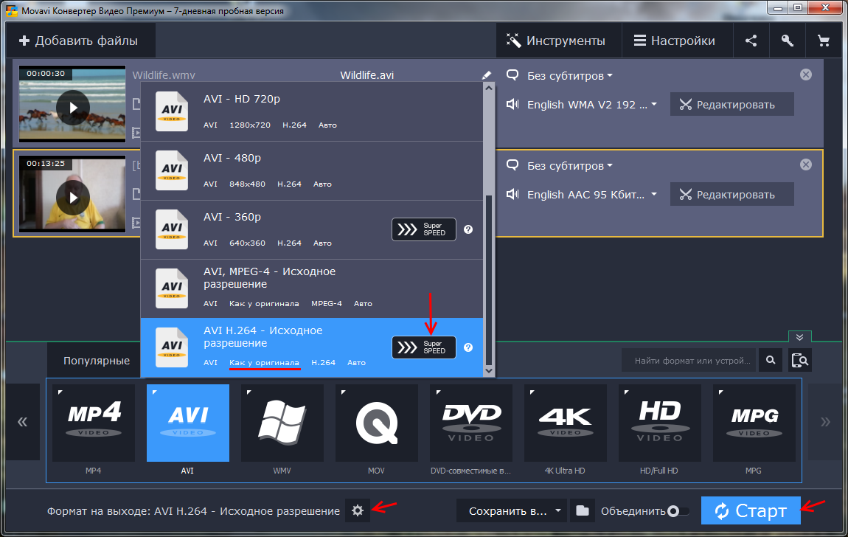Choose AVI - 360p preset
The height and width of the screenshot is (537, 848).
pyautogui.click(x=311, y=230)
